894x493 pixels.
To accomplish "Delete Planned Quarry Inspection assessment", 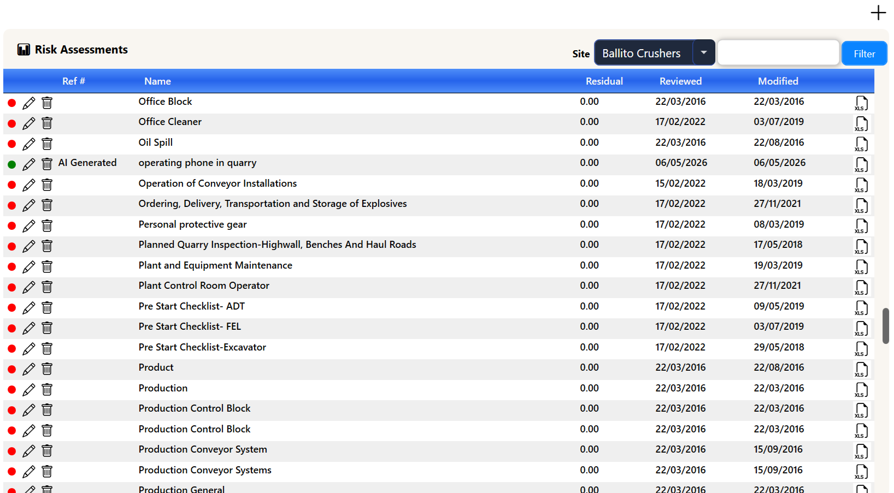I will (47, 246).
